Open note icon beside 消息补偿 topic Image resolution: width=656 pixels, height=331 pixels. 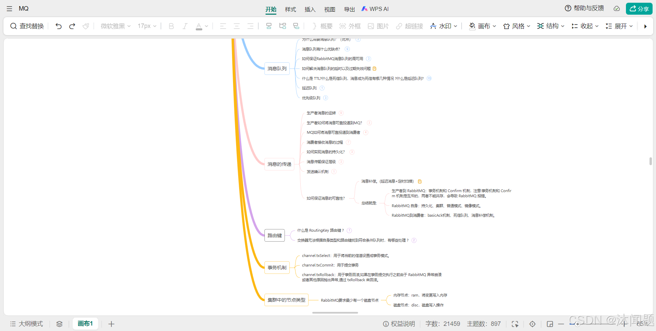[420, 182]
